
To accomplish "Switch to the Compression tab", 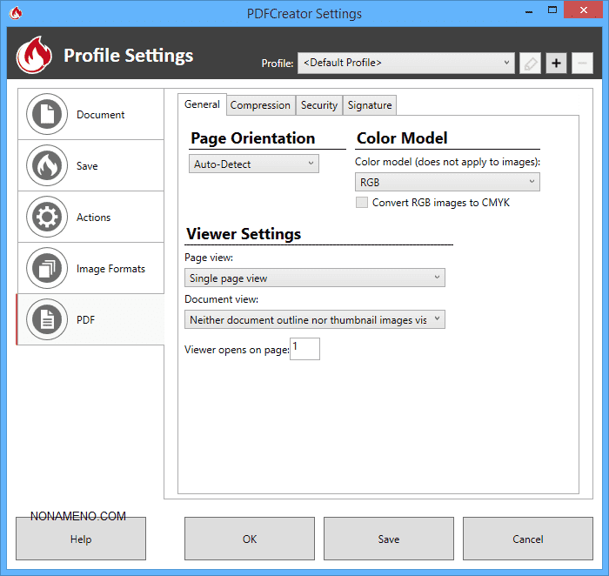I will click(260, 105).
